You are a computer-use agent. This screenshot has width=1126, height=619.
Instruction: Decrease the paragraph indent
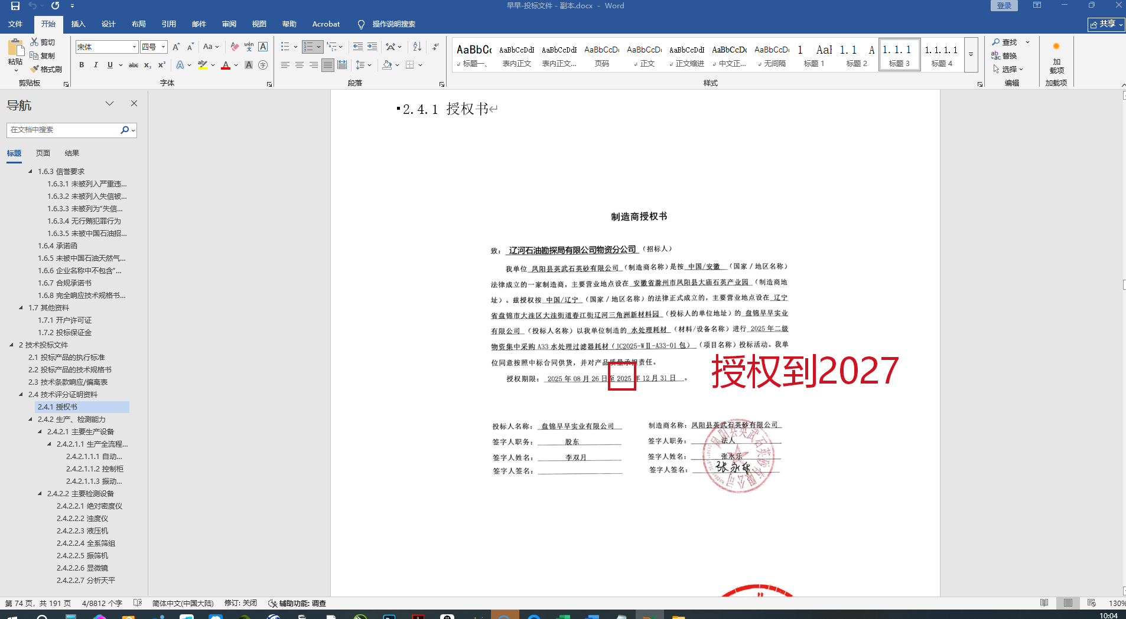click(358, 47)
